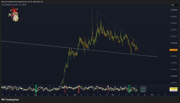Image resolution: width=180 pixels, height=103 pixels.
Task: Click the Aug label on the time axis
Action: (36, 95)
